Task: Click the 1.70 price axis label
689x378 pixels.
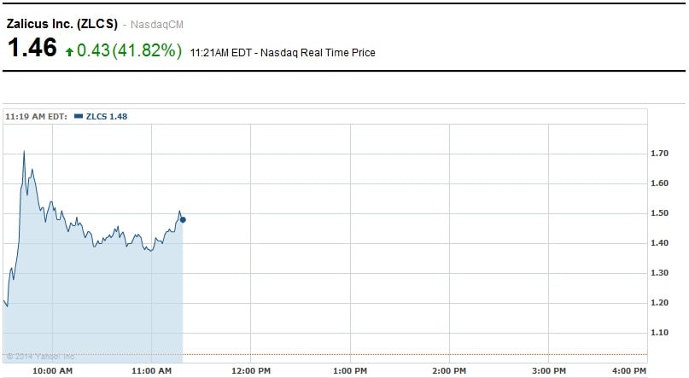Action: pyautogui.click(x=661, y=154)
